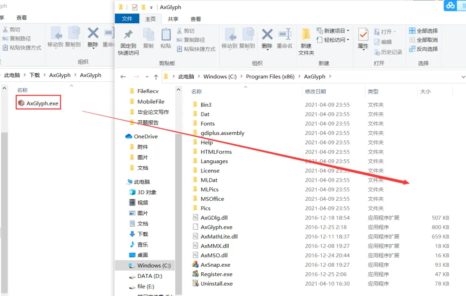Click Copy to in back window ribbon
This screenshot has width=466, height=296.
coord(73,37)
